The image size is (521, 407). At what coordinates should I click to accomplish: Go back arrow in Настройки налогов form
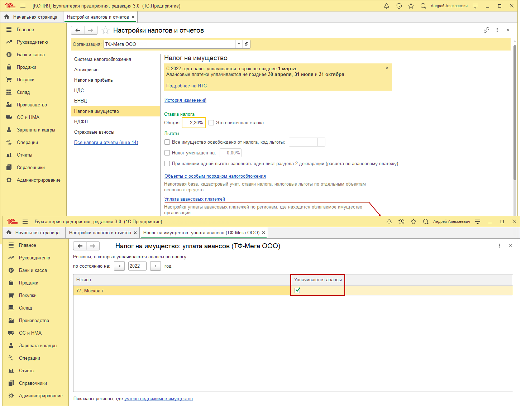[78, 30]
